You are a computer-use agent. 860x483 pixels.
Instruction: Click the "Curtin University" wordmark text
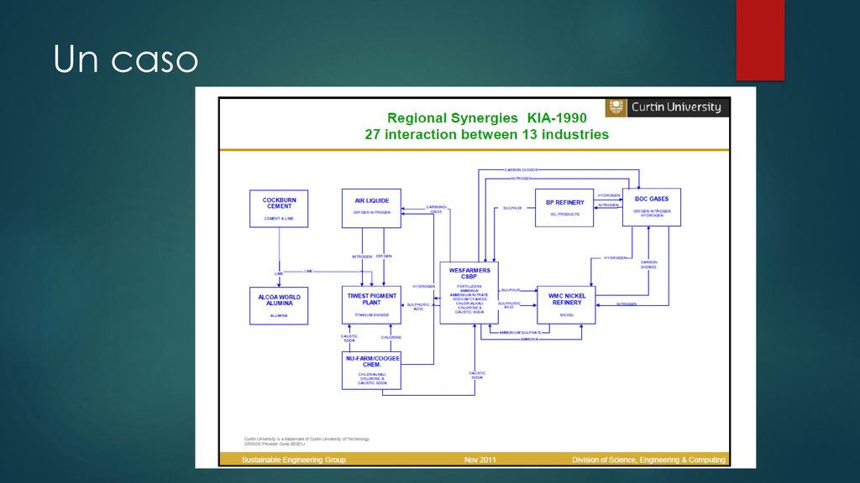point(676,106)
